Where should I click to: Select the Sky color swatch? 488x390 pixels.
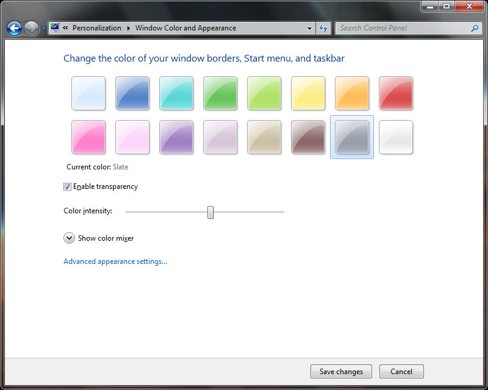[88, 93]
